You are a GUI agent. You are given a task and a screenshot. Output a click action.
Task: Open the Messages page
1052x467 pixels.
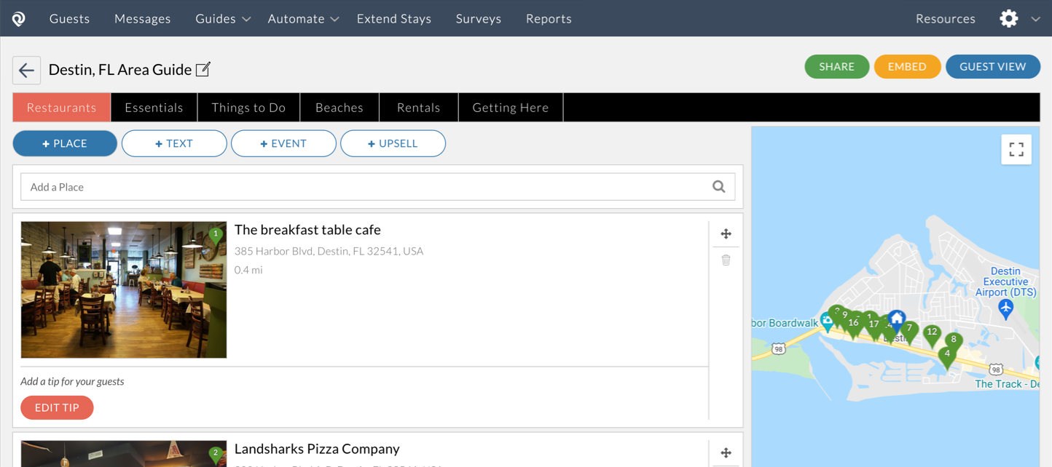click(142, 19)
